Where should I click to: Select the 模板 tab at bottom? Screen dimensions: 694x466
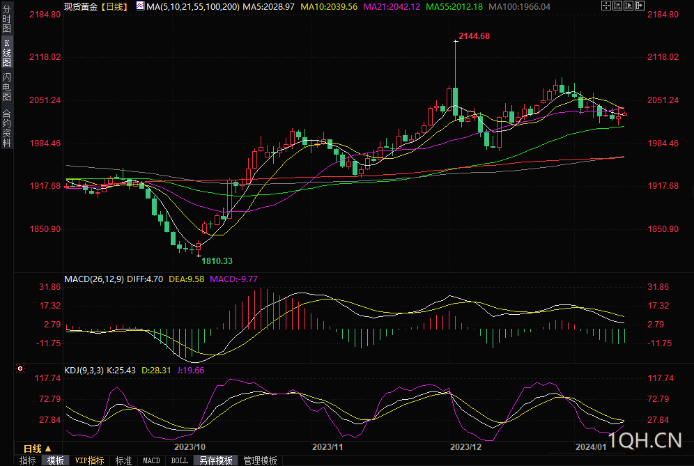tap(56, 460)
